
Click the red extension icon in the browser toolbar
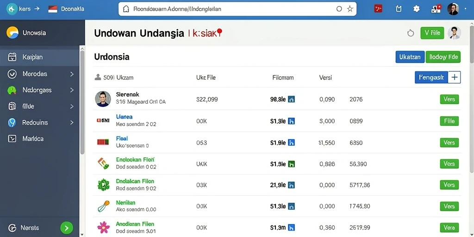[378, 9]
